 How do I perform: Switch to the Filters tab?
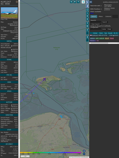(x=101, y=17)
